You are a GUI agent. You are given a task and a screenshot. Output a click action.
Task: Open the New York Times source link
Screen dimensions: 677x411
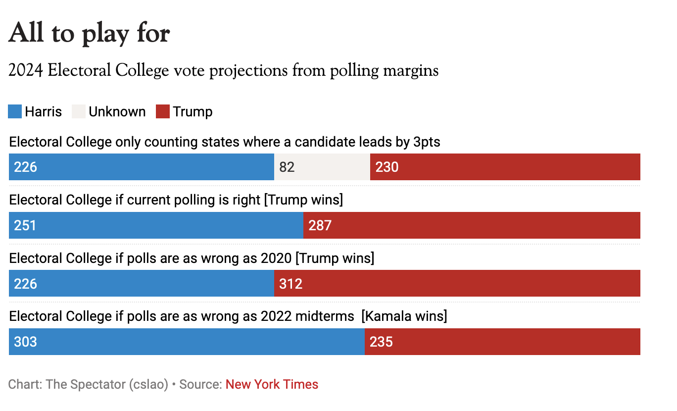tap(272, 384)
